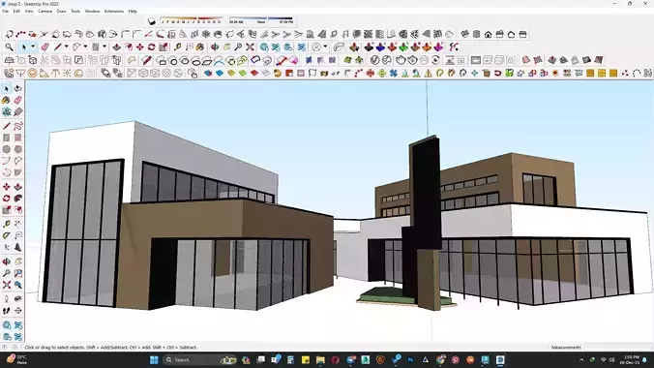
Task: Click the warning triangle extension icon
Action: pyautogui.click(x=429, y=74)
